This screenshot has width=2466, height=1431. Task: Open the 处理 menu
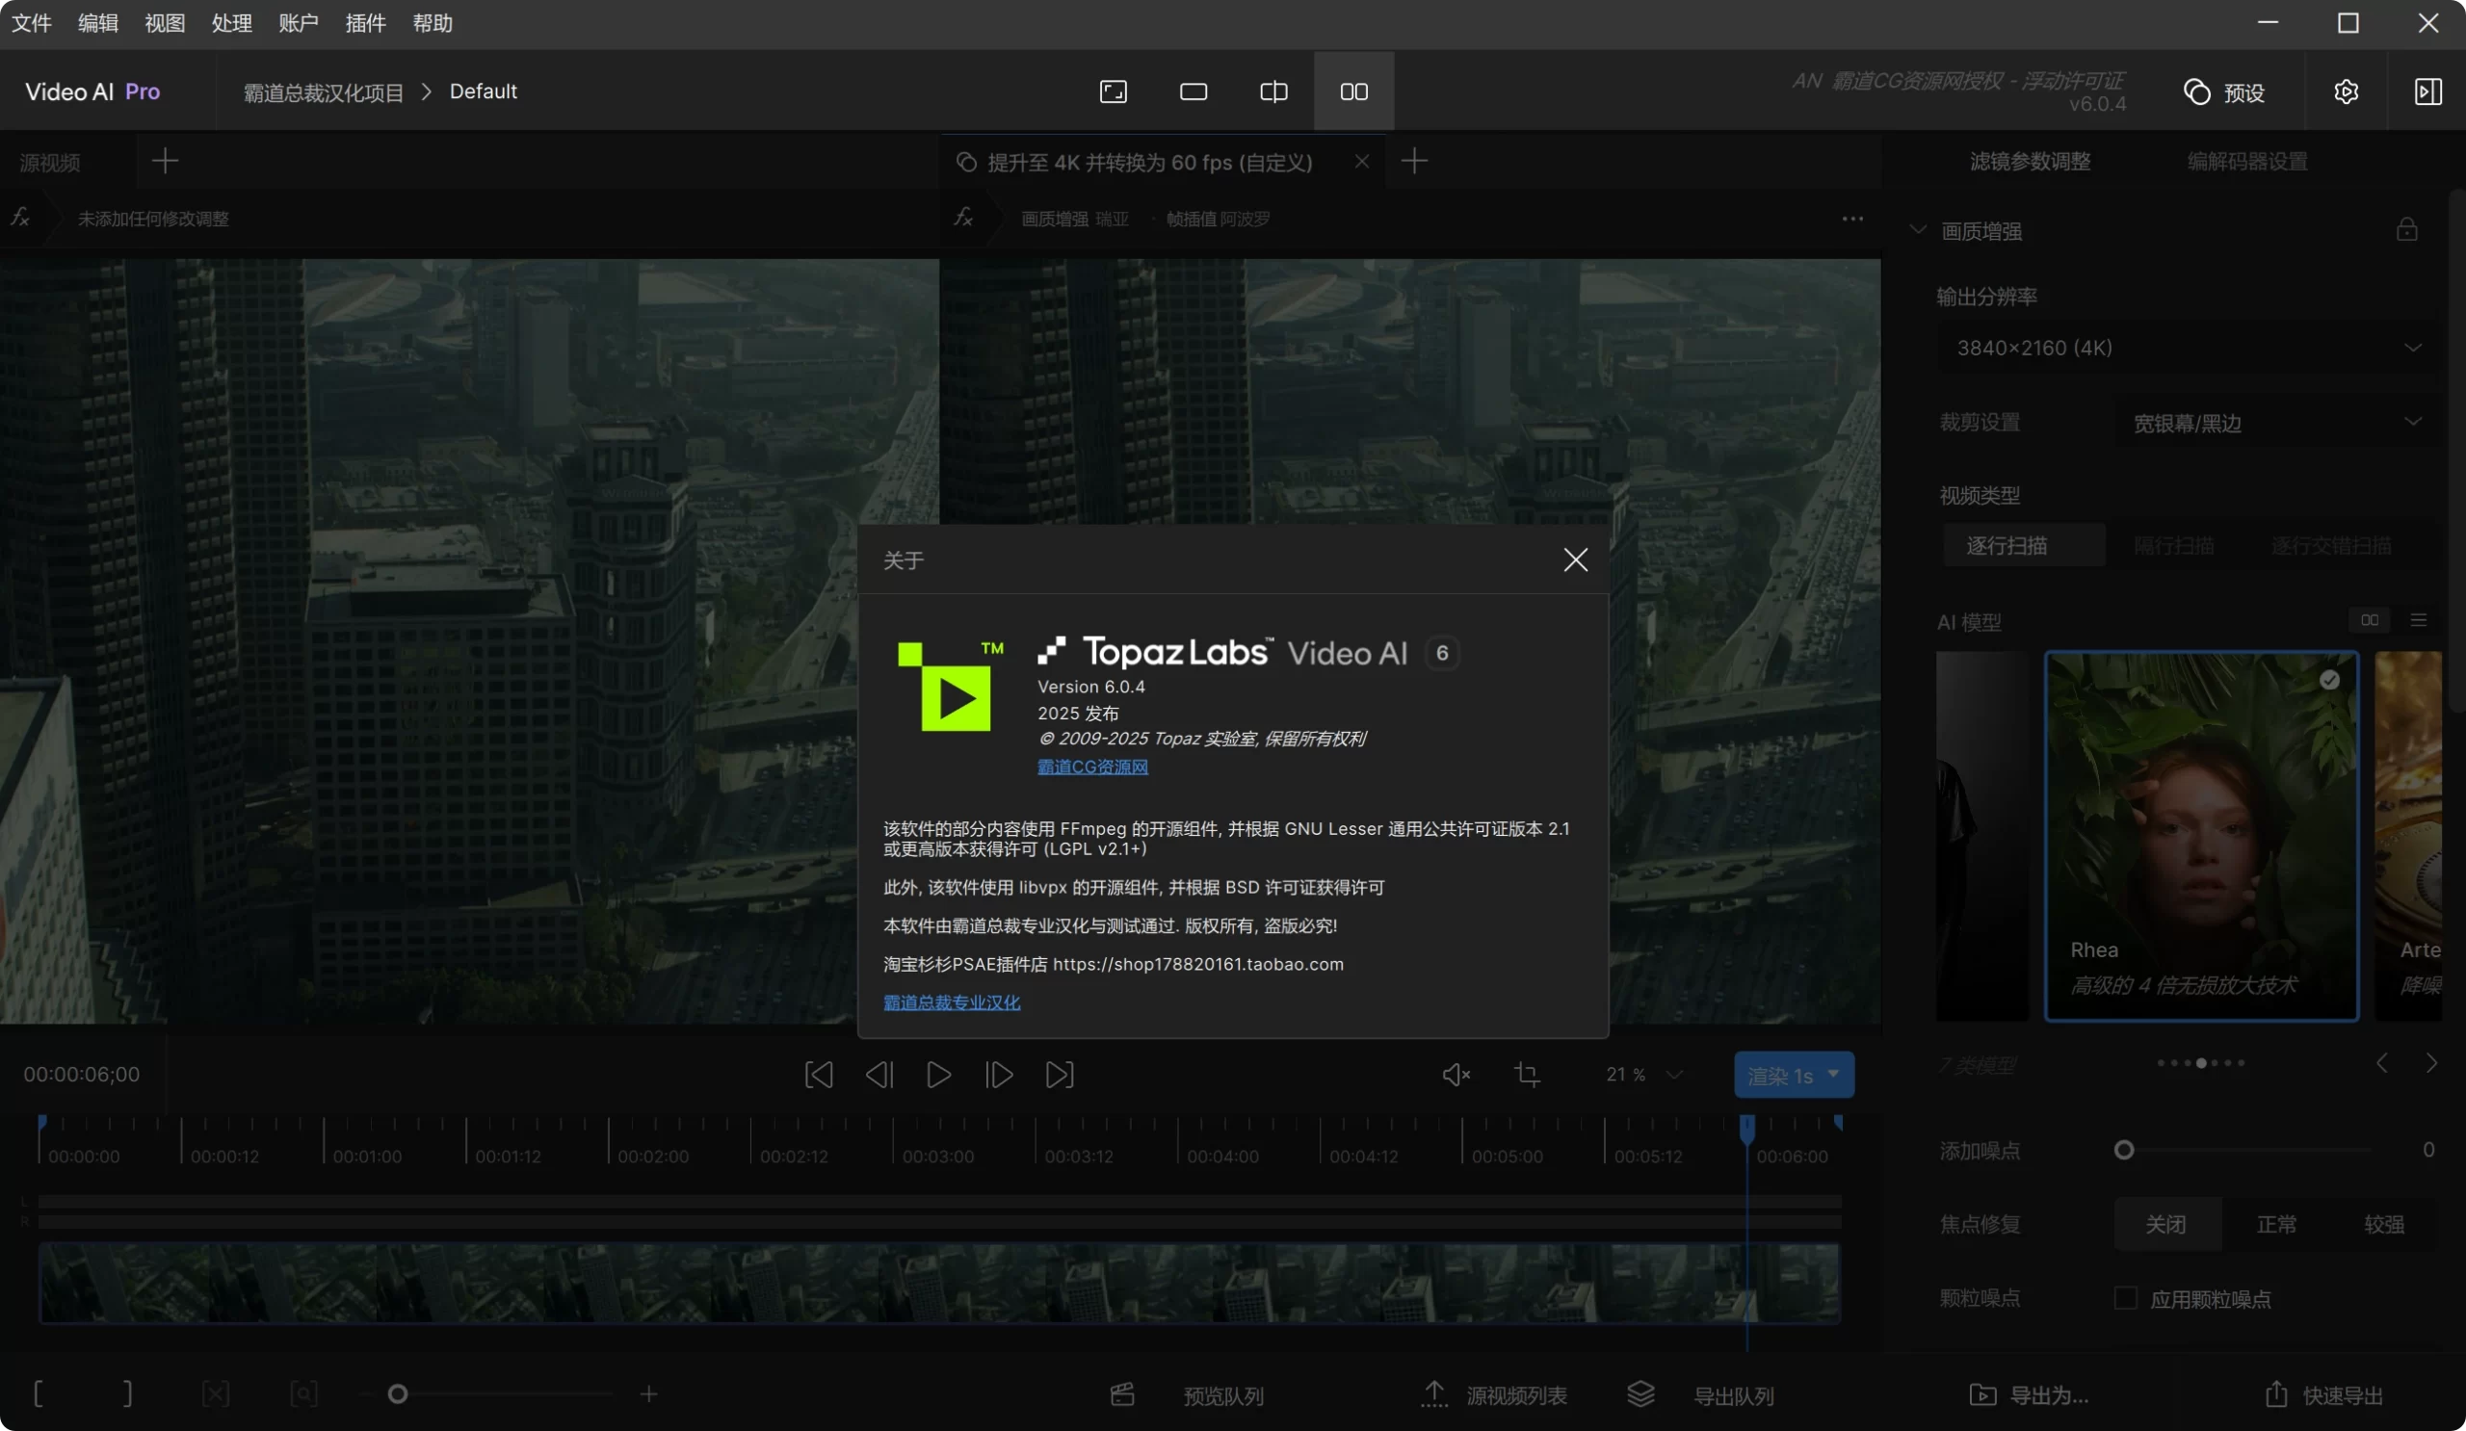pyautogui.click(x=232, y=22)
